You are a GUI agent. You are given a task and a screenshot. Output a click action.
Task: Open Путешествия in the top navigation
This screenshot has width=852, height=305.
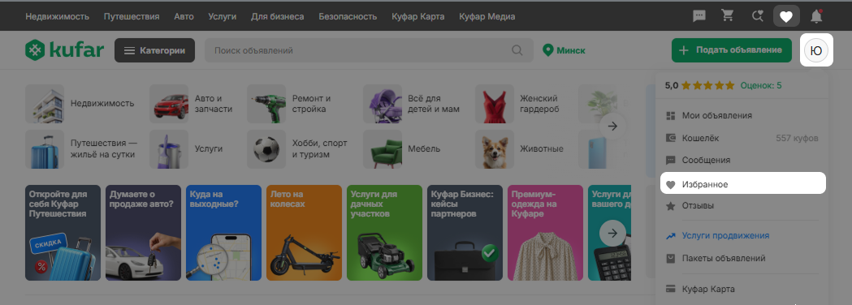point(132,16)
